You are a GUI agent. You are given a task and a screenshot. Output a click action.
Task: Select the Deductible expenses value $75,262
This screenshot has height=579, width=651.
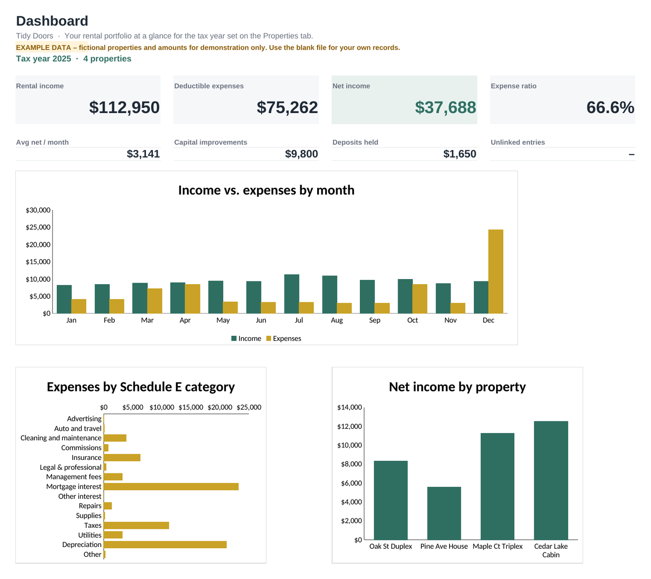287,107
